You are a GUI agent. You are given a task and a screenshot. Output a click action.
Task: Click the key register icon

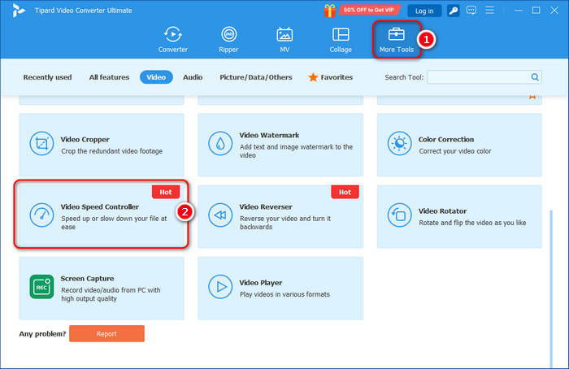[x=454, y=11]
